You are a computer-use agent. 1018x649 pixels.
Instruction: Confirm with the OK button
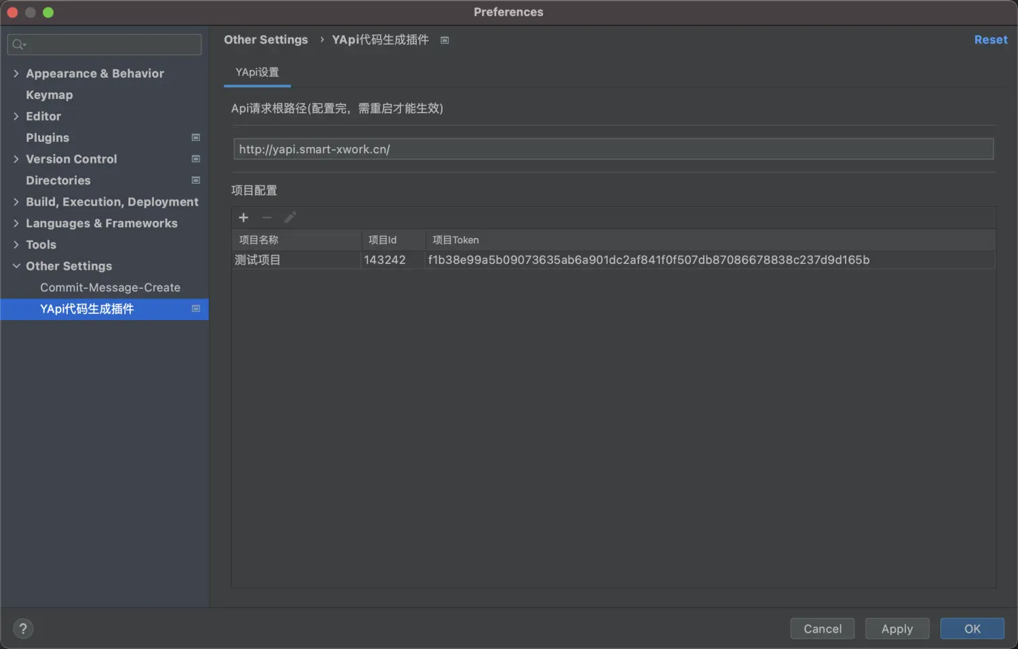(973, 629)
